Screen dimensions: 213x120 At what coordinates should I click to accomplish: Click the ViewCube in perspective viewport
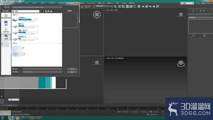[x=181, y=63]
